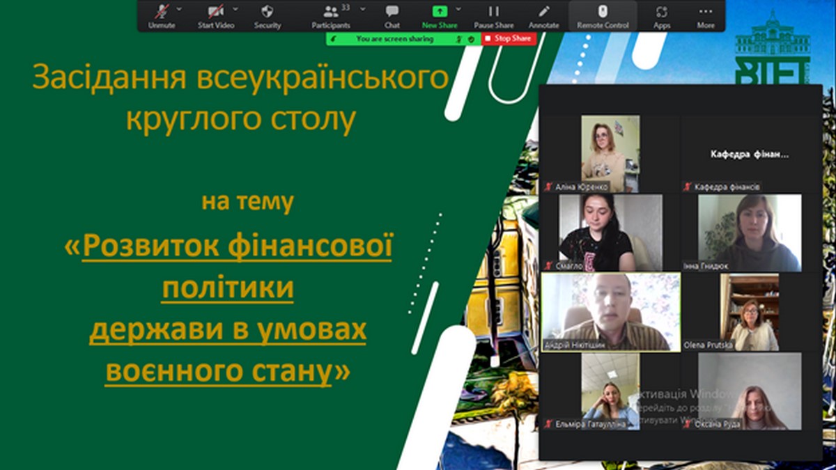The image size is (836, 470).
Task: Click the 'You are screen sharing' indicator
Action: tap(394, 39)
